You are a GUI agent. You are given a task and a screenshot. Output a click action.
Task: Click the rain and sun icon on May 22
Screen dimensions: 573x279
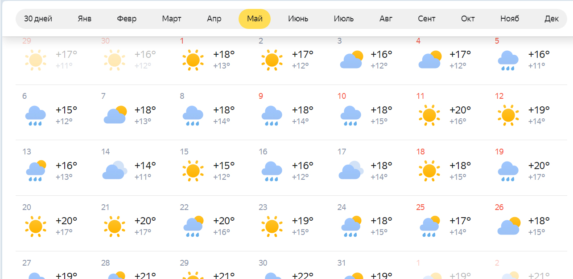coord(194,226)
